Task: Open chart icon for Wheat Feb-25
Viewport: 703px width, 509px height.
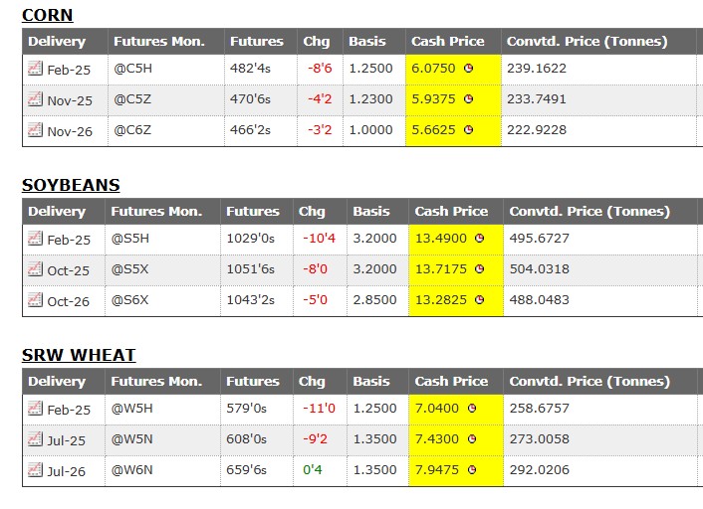Action: coord(35,409)
